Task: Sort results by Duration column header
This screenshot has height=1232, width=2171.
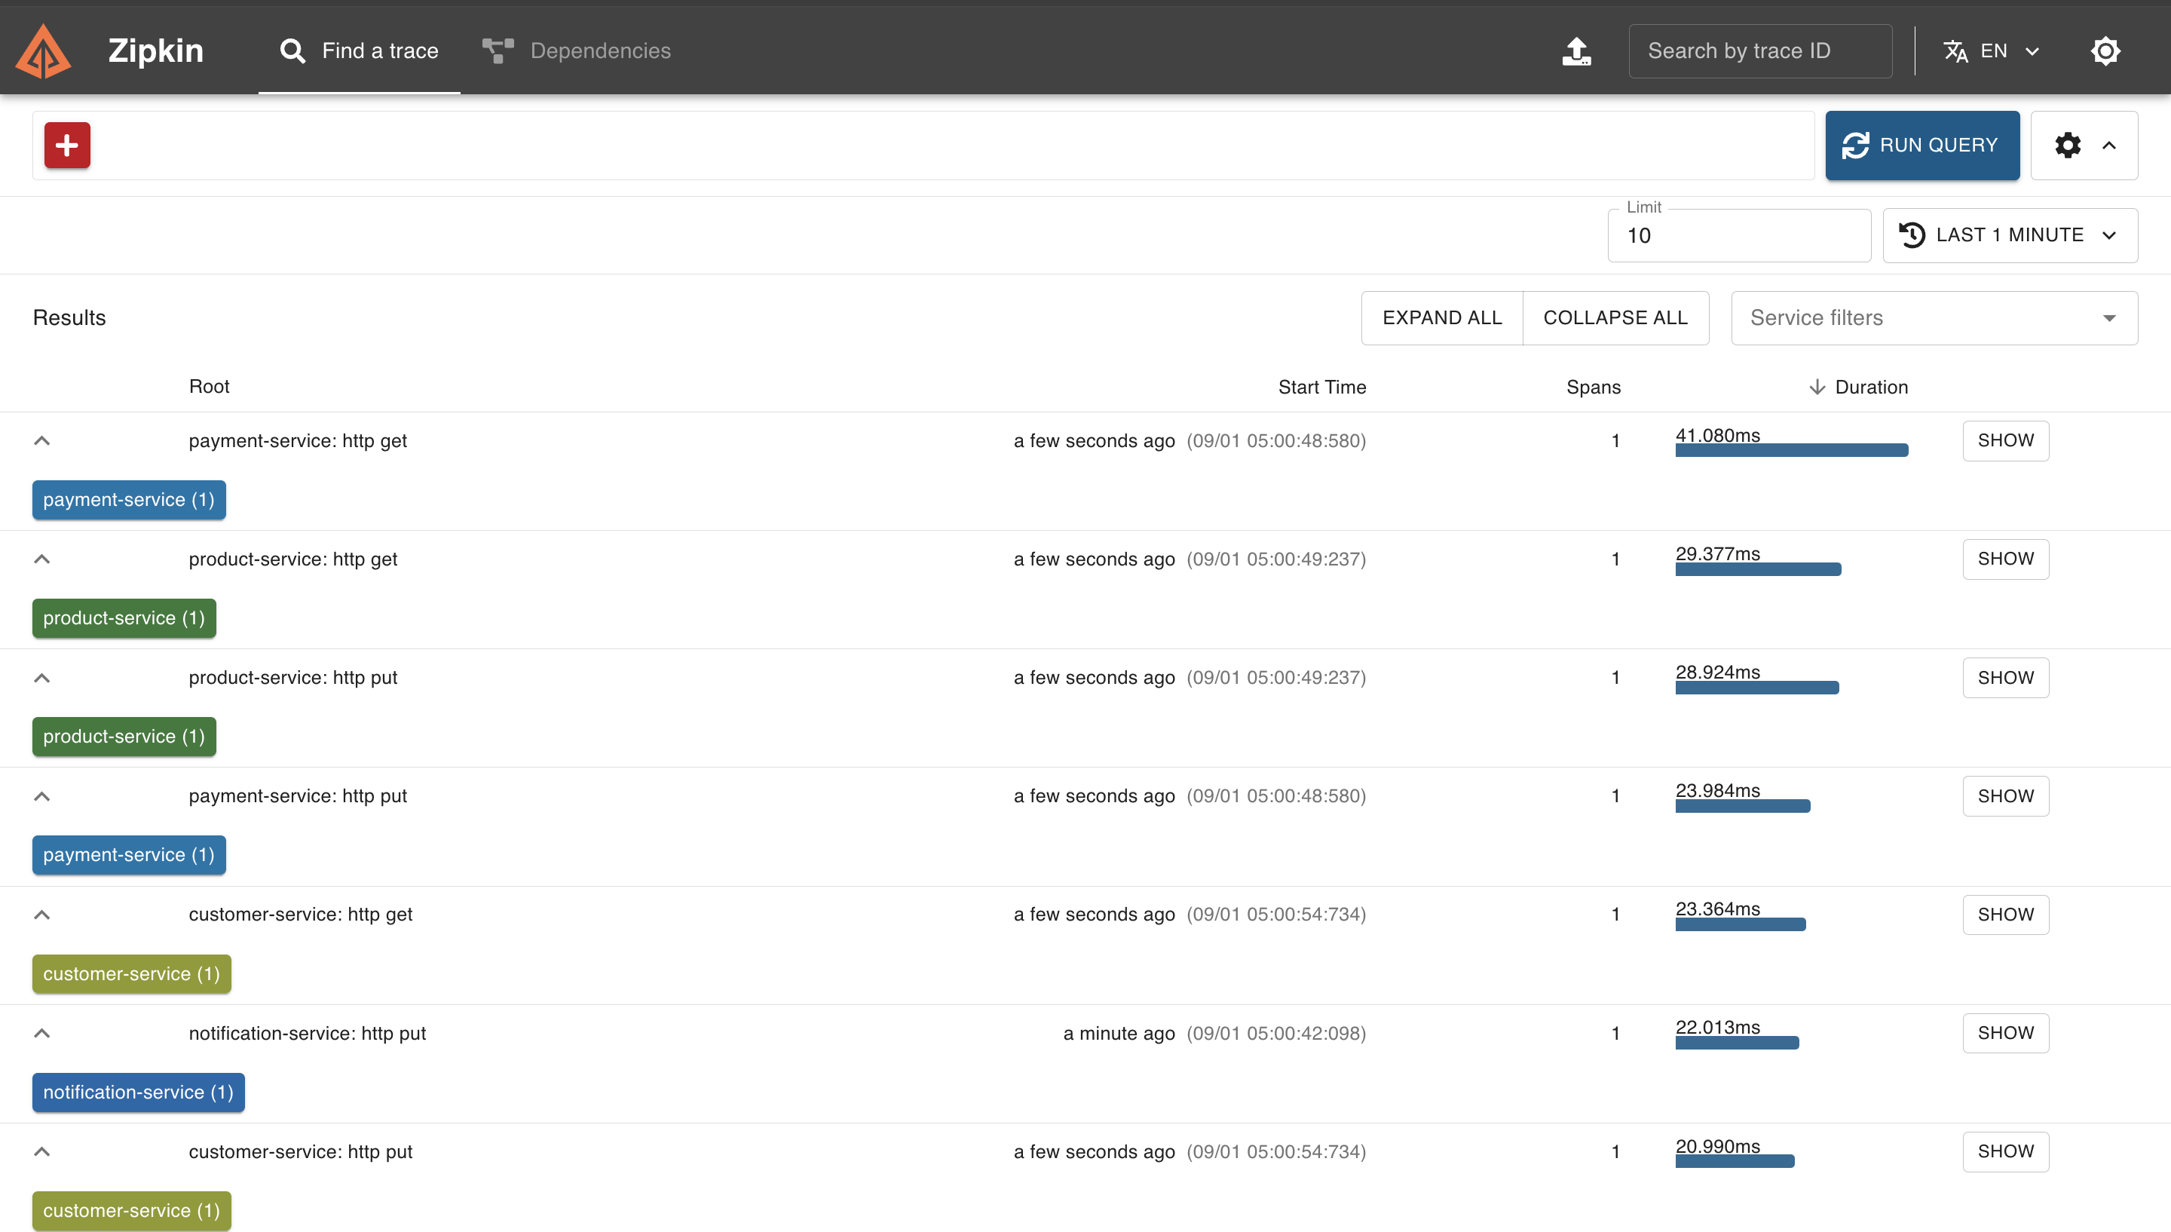Action: coord(1858,388)
